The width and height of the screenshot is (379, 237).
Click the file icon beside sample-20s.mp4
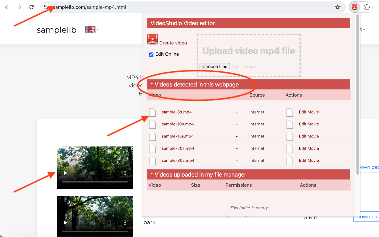click(x=152, y=149)
